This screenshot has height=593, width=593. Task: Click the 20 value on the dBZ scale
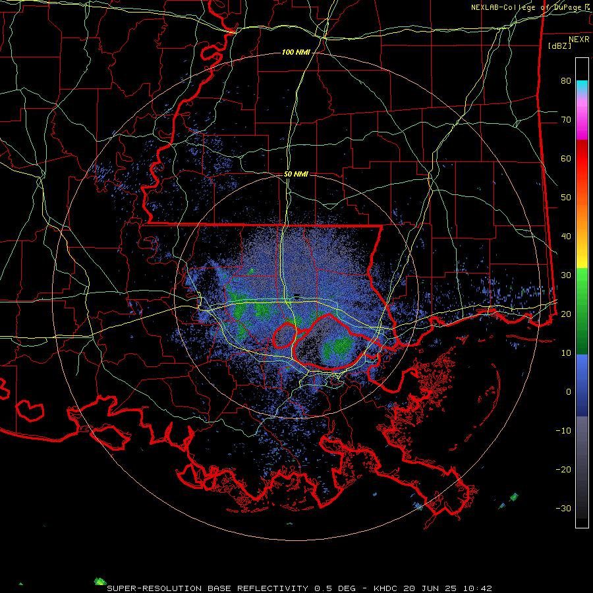(x=566, y=314)
